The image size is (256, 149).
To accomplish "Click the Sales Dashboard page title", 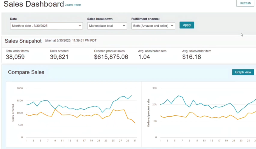I will click(34, 4).
